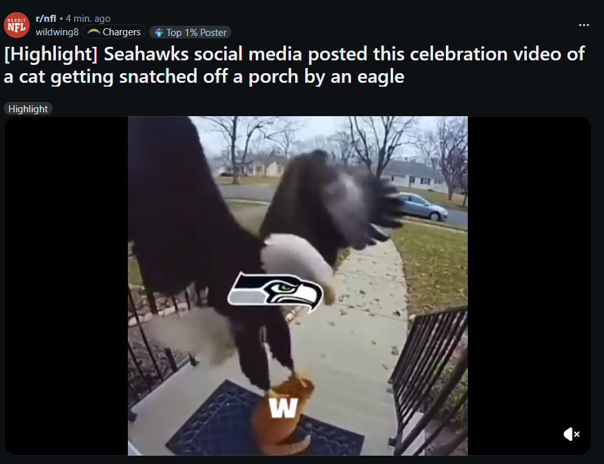Unmute the video with speaker icon
Image resolution: width=604 pixels, height=464 pixels.
[x=571, y=434]
